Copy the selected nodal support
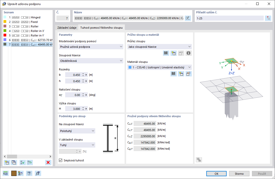275x179 pixels. (14, 162)
